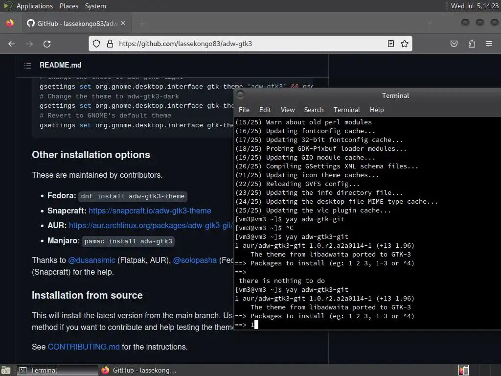501x376 pixels.
Task: Click the Firefox forward arrow
Action: tap(29, 44)
